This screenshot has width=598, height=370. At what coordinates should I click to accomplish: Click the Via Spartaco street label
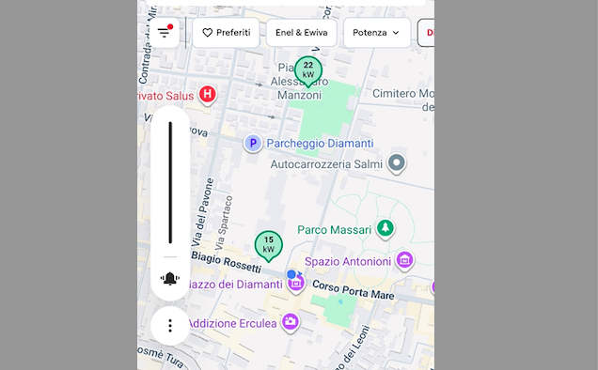(224, 223)
